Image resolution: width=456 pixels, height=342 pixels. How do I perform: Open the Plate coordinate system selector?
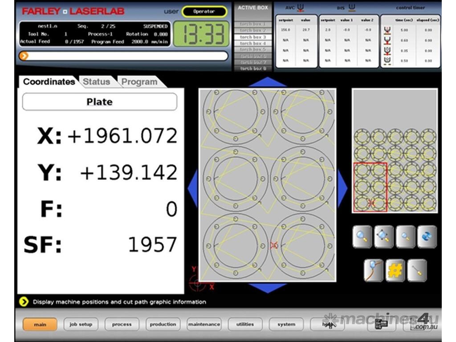[x=100, y=102]
